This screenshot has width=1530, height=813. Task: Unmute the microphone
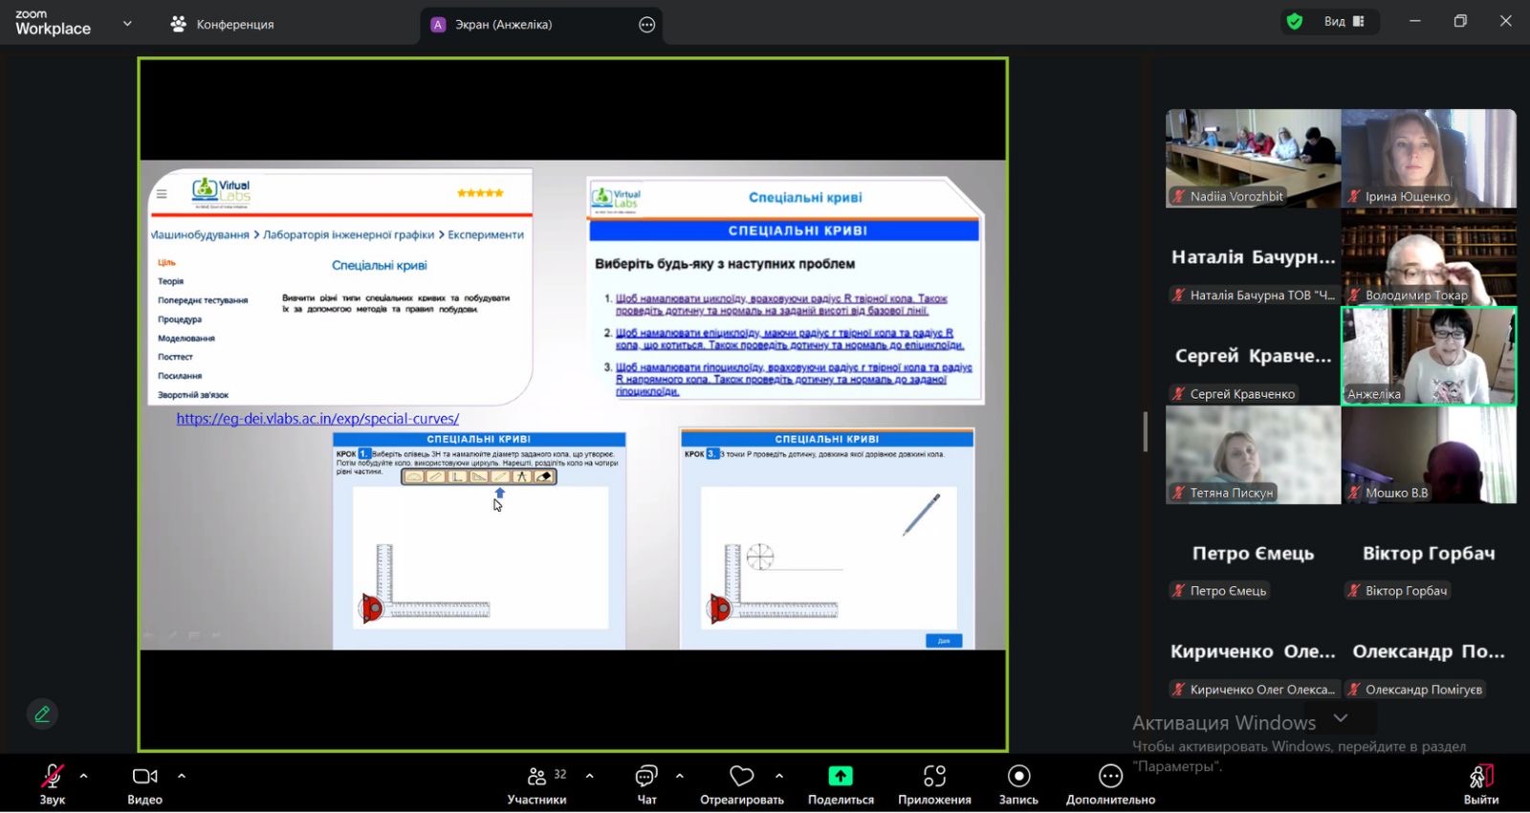coord(53,776)
